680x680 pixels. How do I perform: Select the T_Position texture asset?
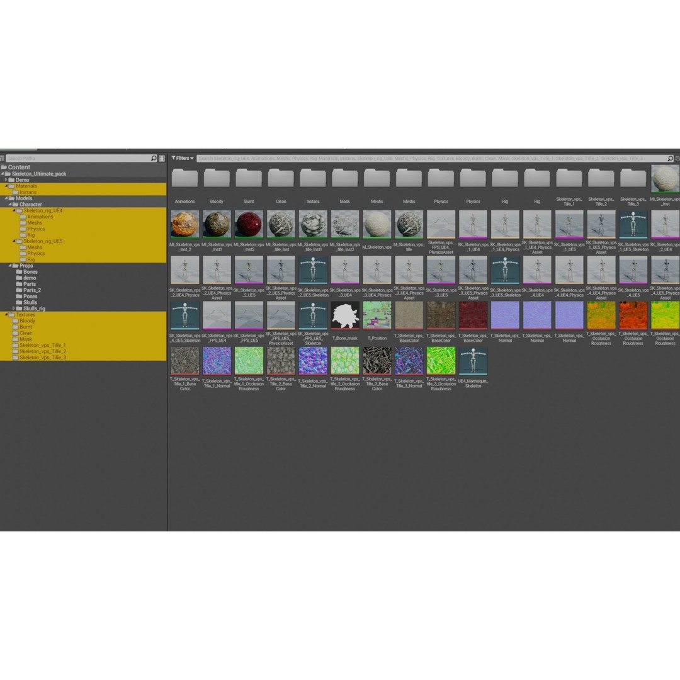(x=377, y=315)
